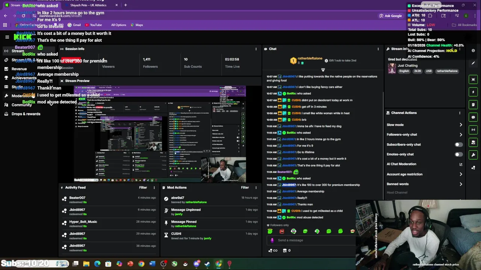This screenshot has height=270, width=481.
Task: Open OBS Studio from the taskbar
Action: [163, 264]
